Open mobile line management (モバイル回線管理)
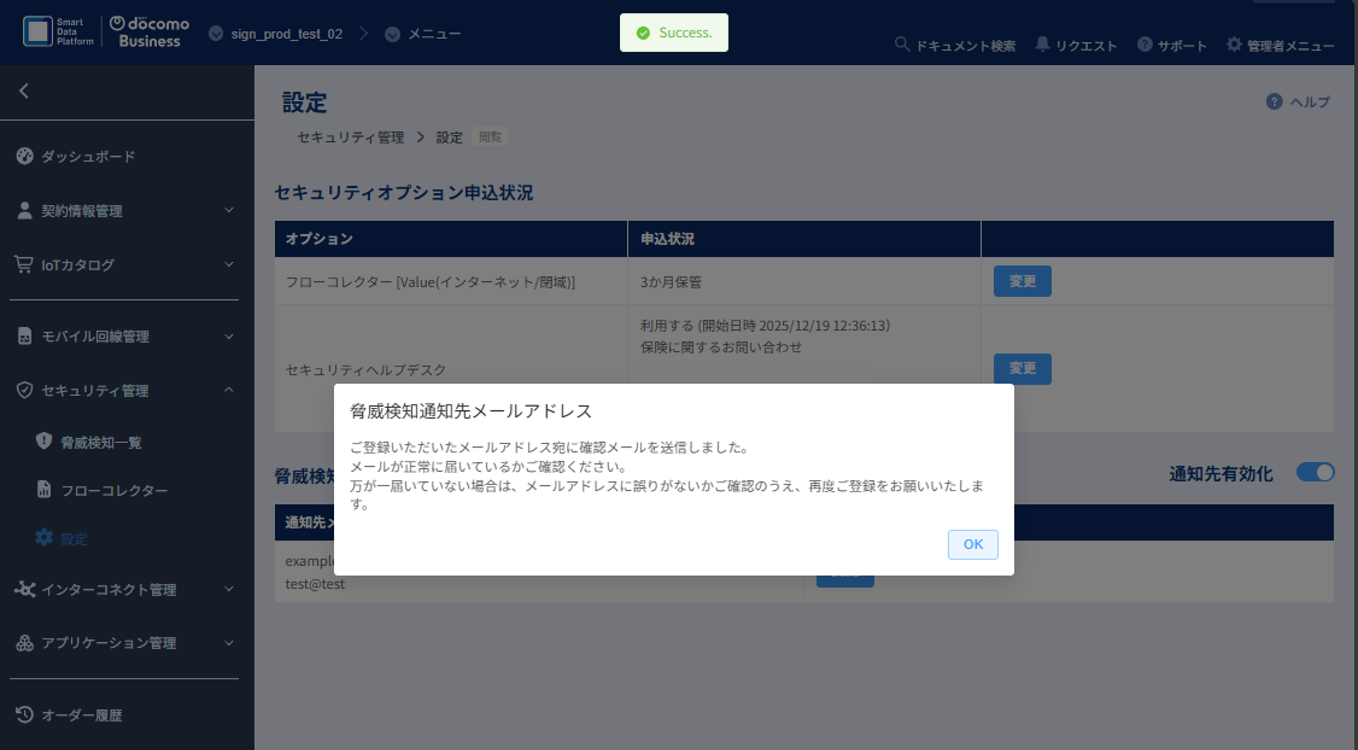 click(x=95, y=336)
